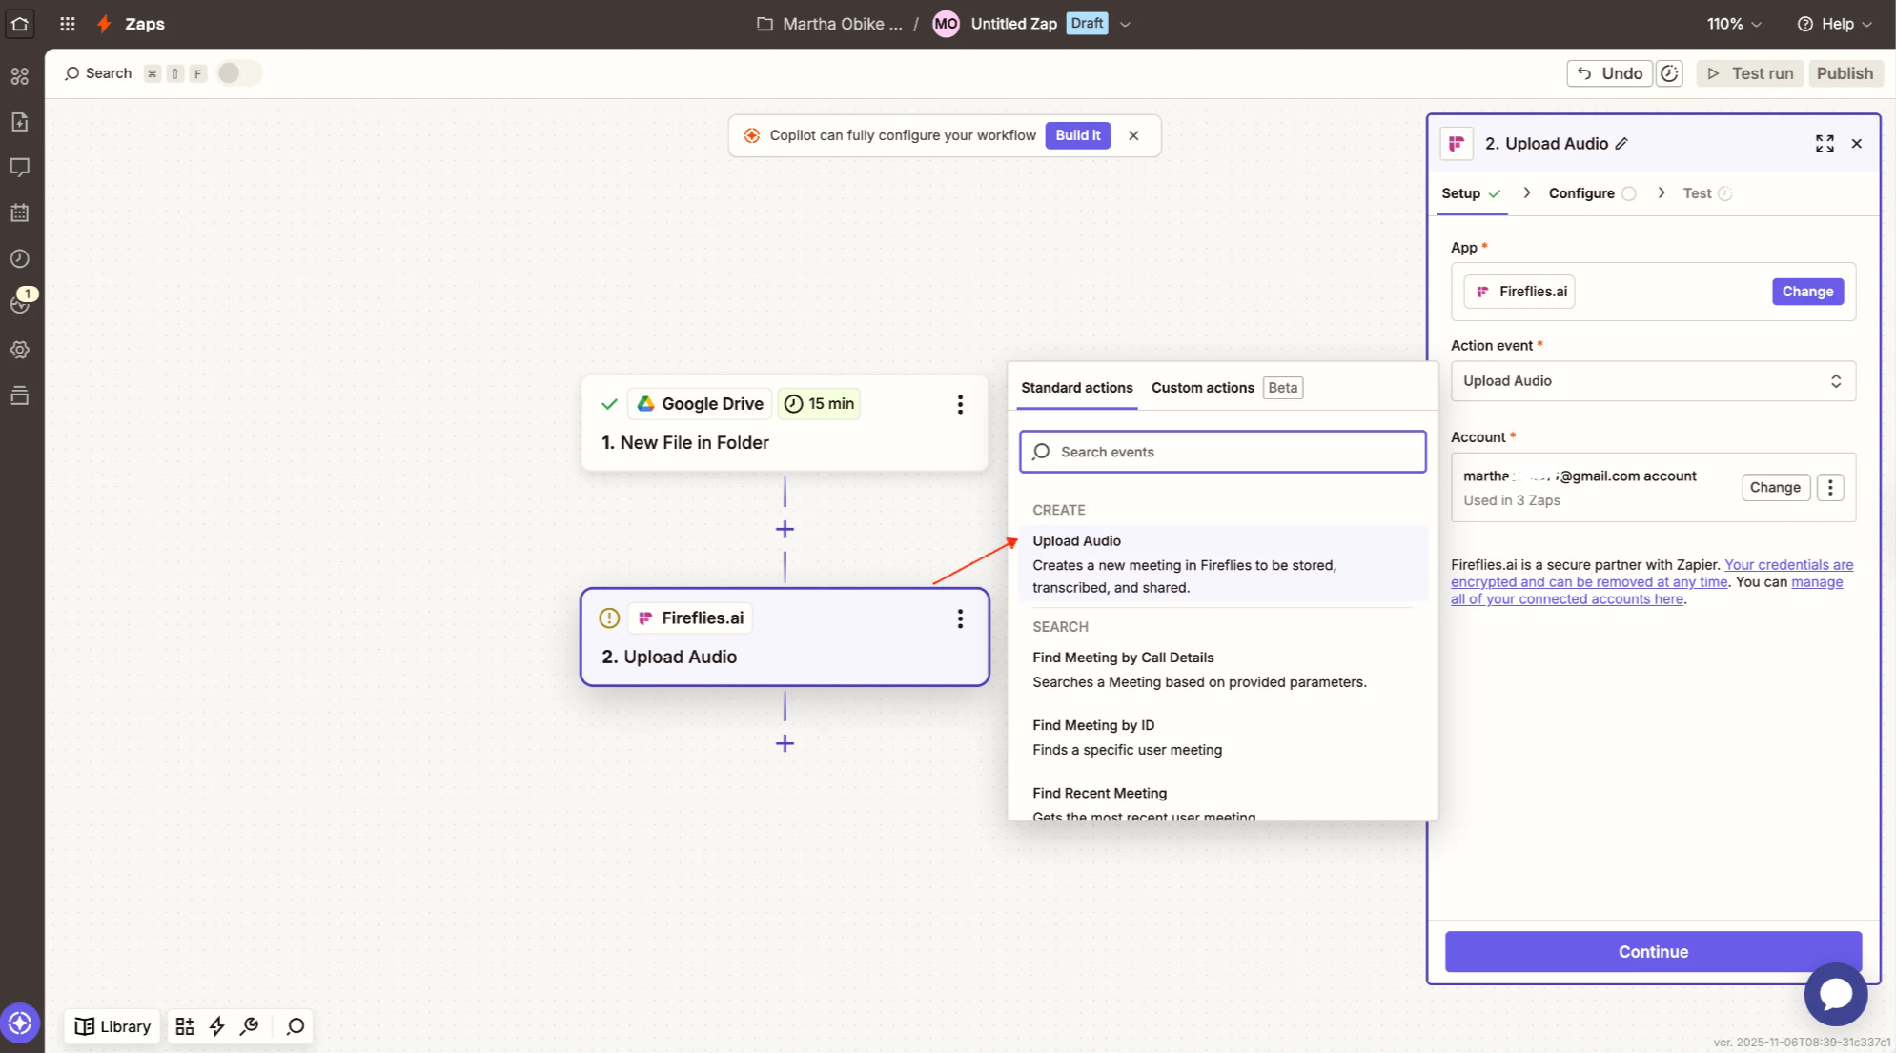Add step between Google Drive and Fireflies.ai
This screenshot has height=1053, width=1896.
(785, 529)
